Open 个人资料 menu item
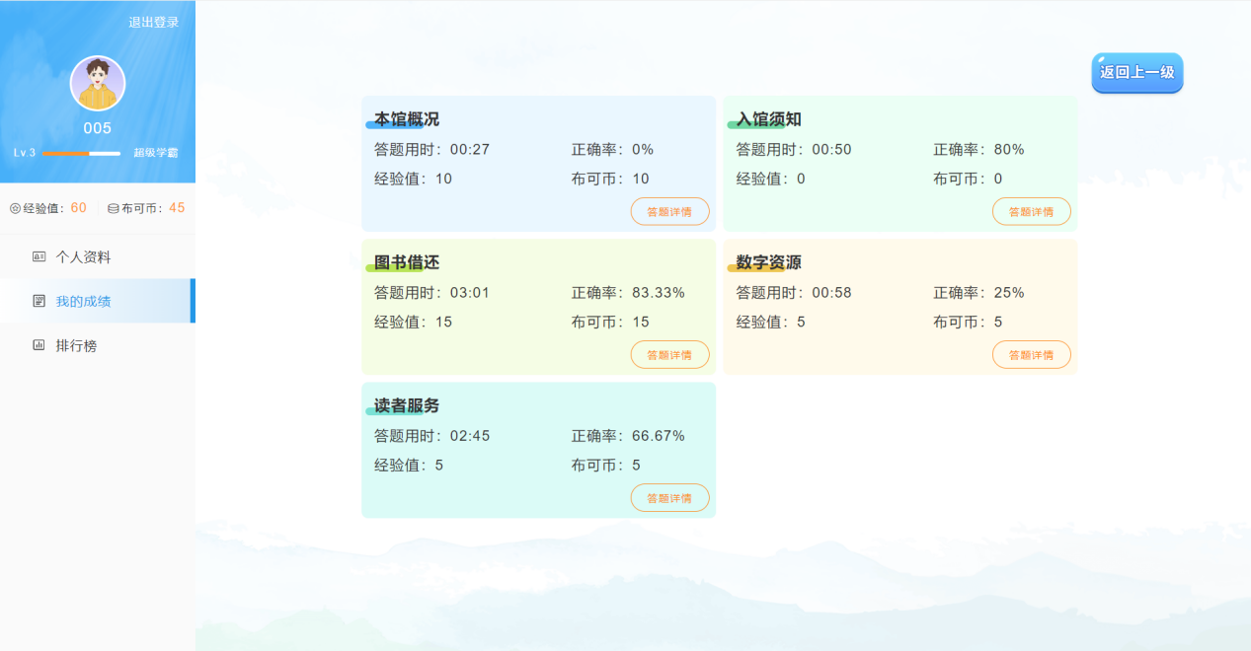The image size is (1251, 651). [x=83, y=256]
